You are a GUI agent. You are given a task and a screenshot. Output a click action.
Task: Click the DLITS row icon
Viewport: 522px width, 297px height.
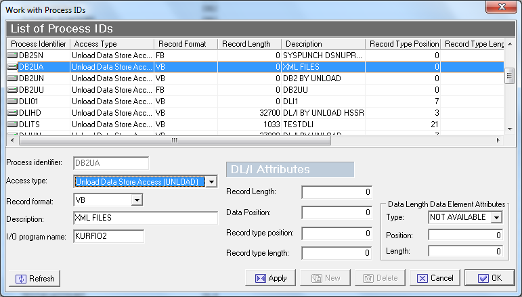[12, 124]
